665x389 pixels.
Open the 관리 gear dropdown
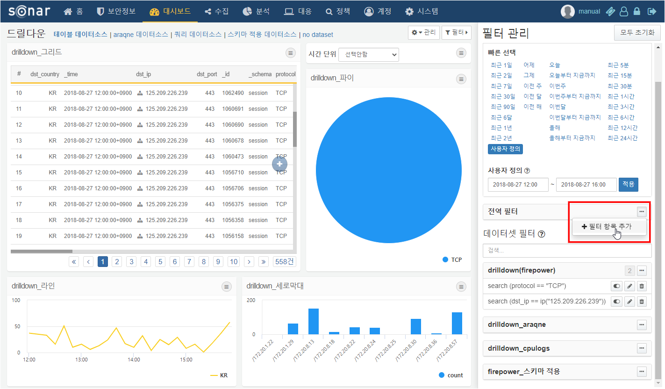click(x=424, y=32)
